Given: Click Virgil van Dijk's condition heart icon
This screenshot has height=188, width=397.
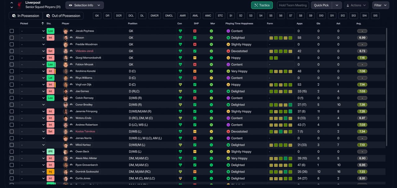Looking at the screenshot, I should tap(180, 84).
